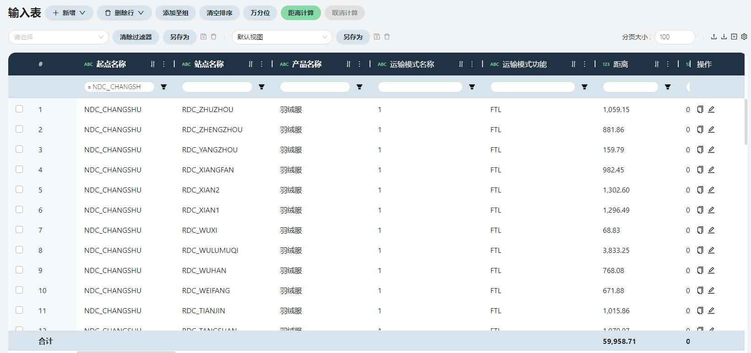Open filter funnel for 运输模式功能 column
The height and width of the screenshot is (353, 751).
pyautogui.click(x=585, y=87)
